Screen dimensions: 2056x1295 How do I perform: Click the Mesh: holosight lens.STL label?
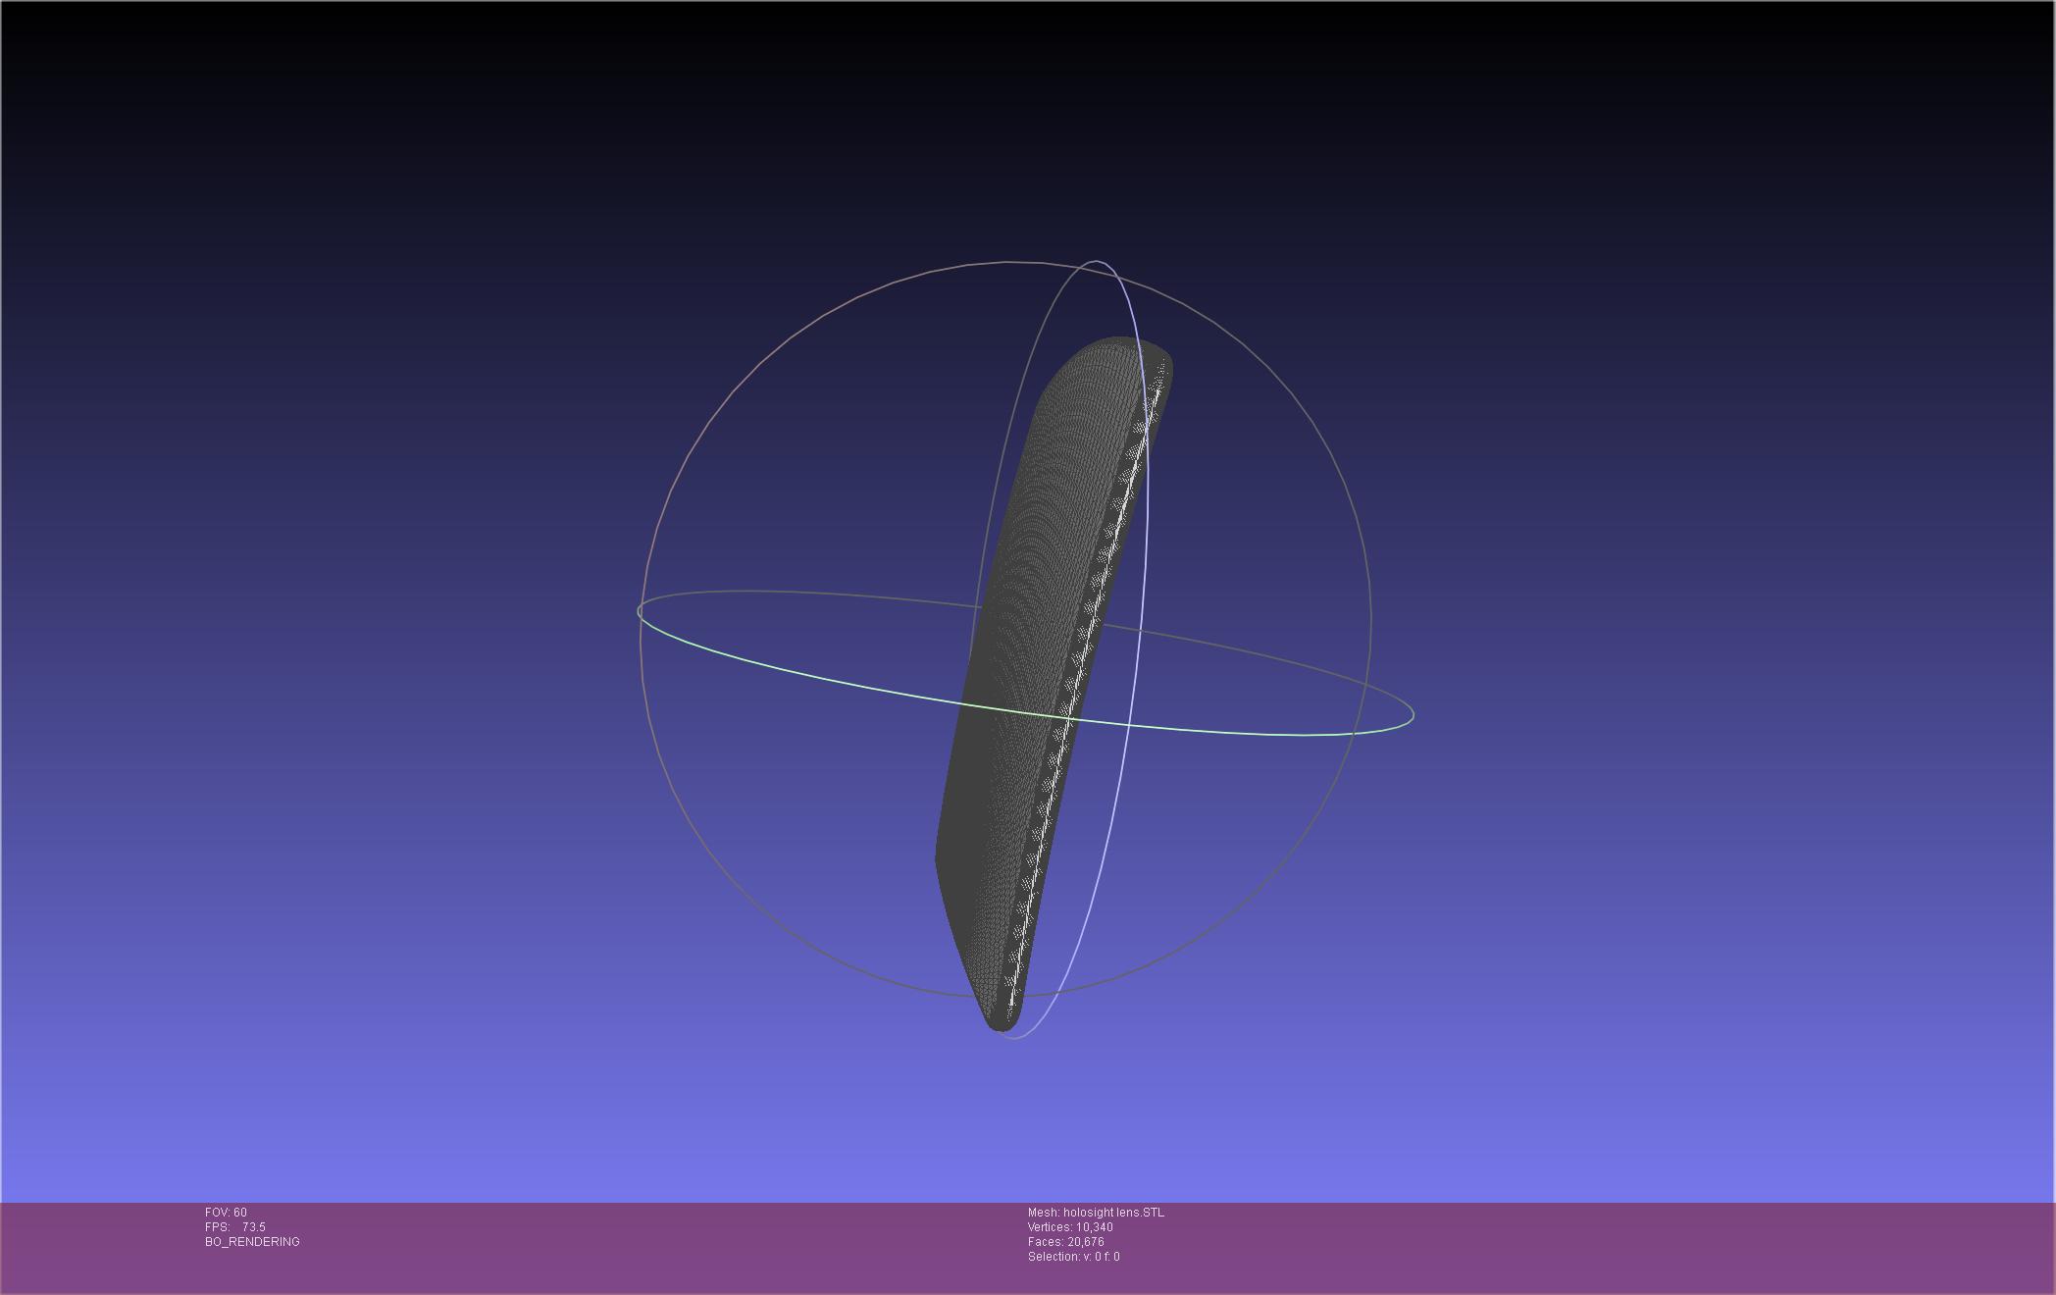[x=1096, y=1213]
